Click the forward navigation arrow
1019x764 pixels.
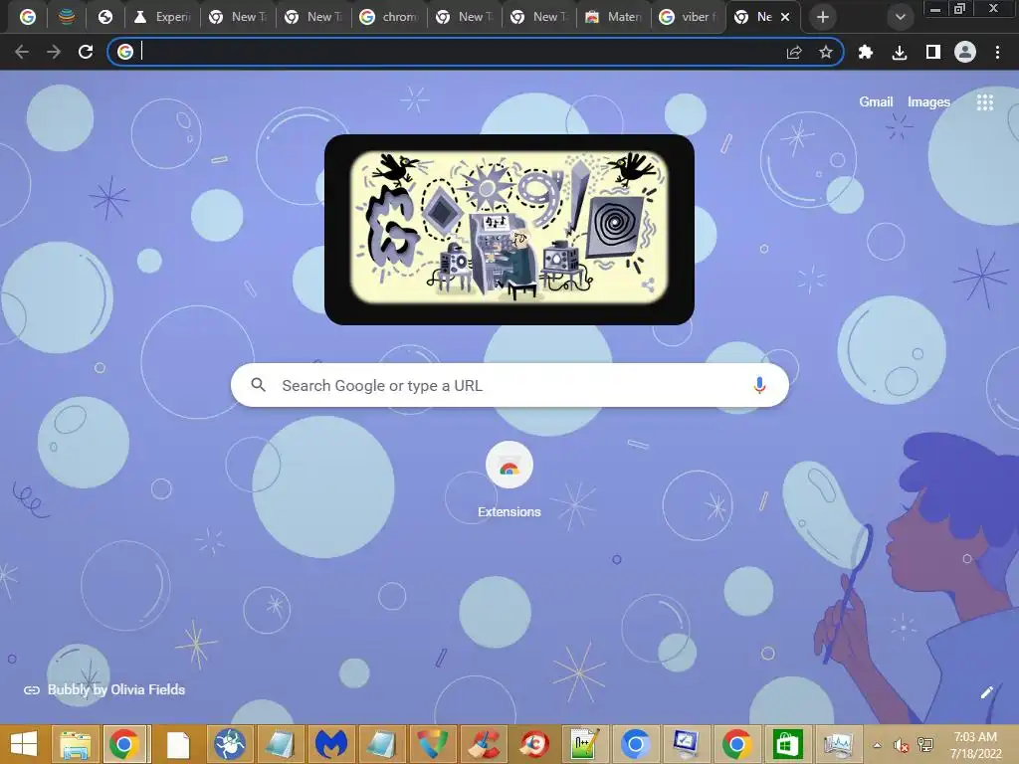point(54,52)
